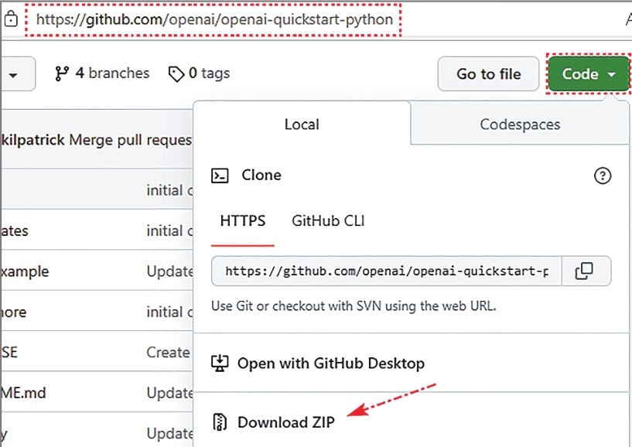Screen dimensions: 632x447
Task: Click 'Use Git or checkout with SVN' text
Action: 354,306
